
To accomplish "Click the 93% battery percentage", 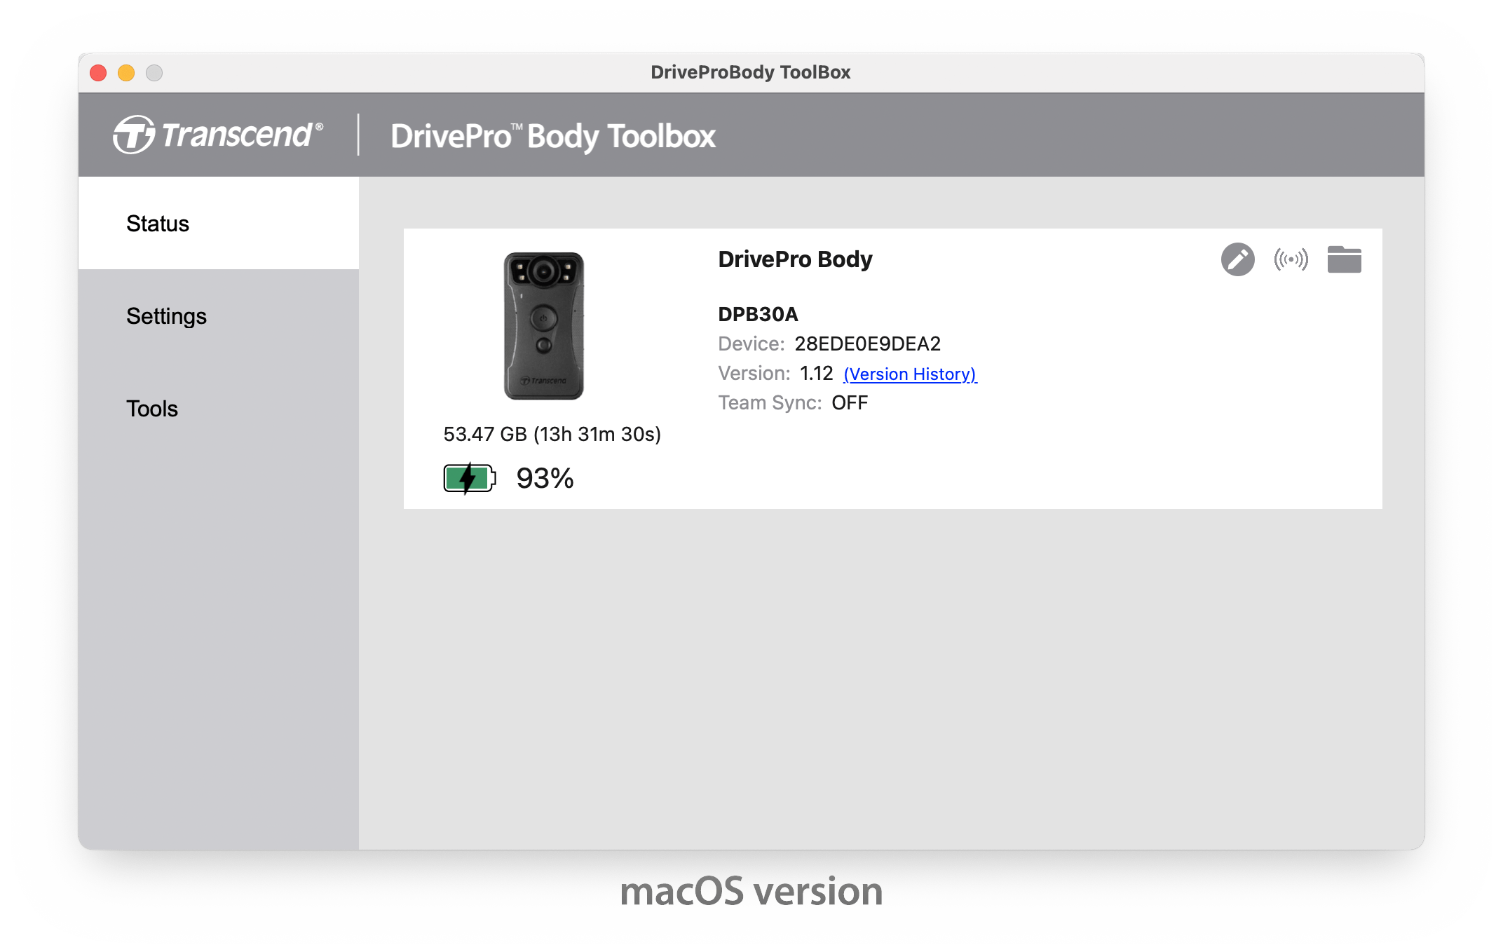I will click(x=545, y=478).
